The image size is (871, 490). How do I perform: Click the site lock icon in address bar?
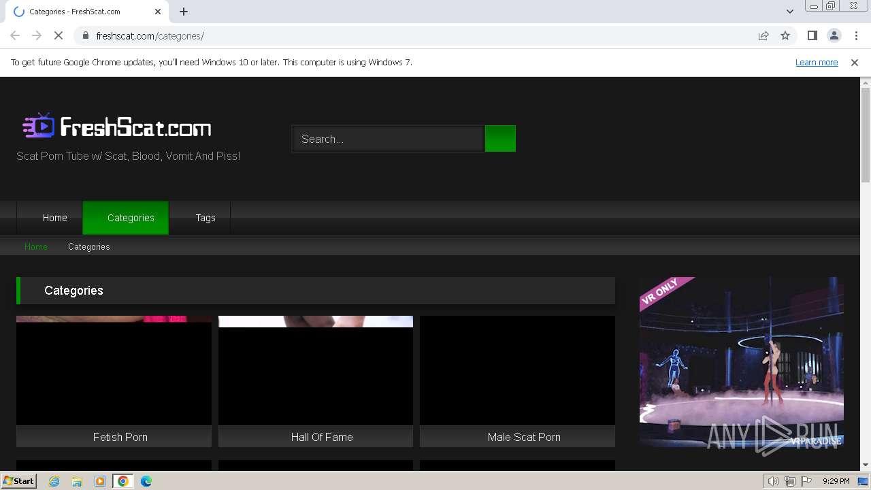coord(85,36)
